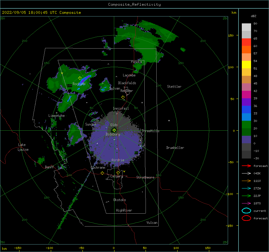Click the 80 dBZ color swatch

[x=246, y=27]
